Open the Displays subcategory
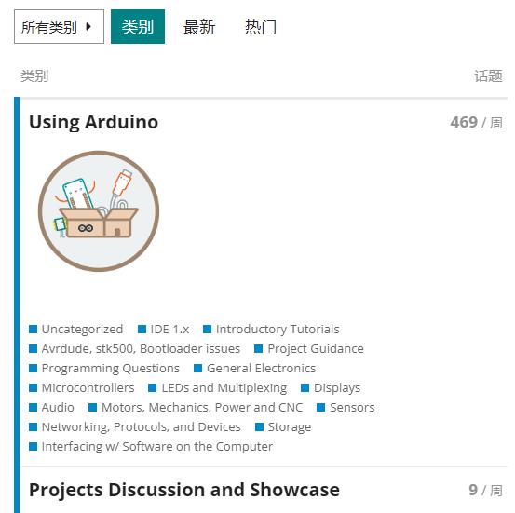This screenshot has width=515, height=513. [337, 388]
